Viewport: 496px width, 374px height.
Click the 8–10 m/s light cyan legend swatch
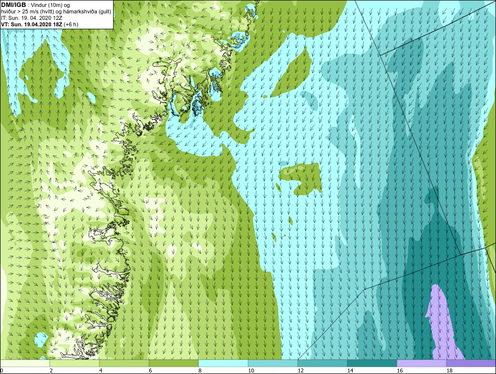pyautogui.click(x=223, y=363)
